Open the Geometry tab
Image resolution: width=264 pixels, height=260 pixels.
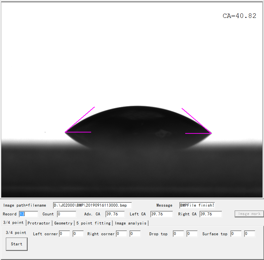pos(63,223)
